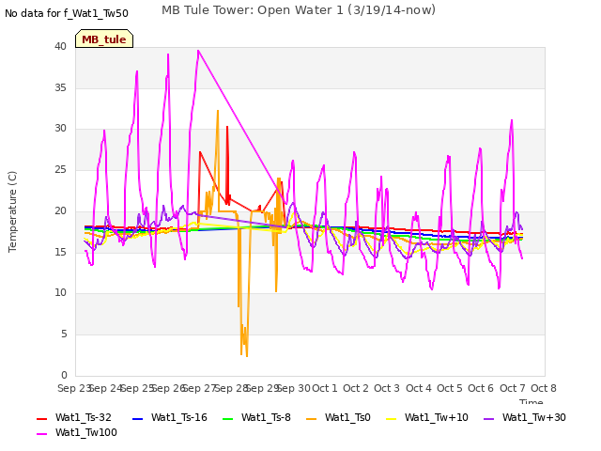Toggle the Wat1_Ts-32 legend label
The image size is (601, 451).
point(84,417)
